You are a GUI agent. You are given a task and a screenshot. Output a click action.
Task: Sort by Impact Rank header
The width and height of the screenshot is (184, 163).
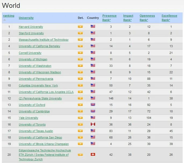pos(128,18)
